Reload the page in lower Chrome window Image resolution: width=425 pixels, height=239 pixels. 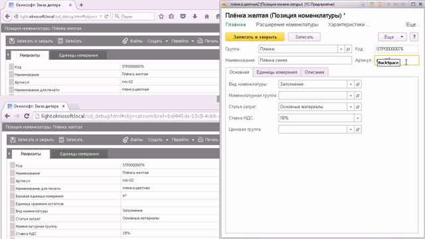pos(27,116)
